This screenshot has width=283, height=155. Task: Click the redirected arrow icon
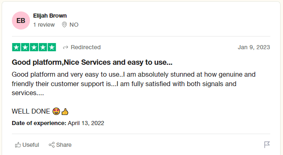[66, 47]
